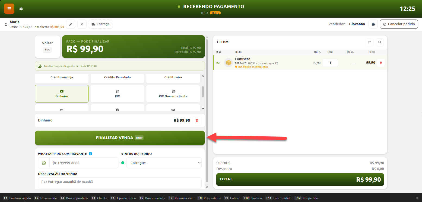Image resolution: width=422 pixels, height=202 pixels.
Task: Sort items by the # column header
Action: pos(219,52)
